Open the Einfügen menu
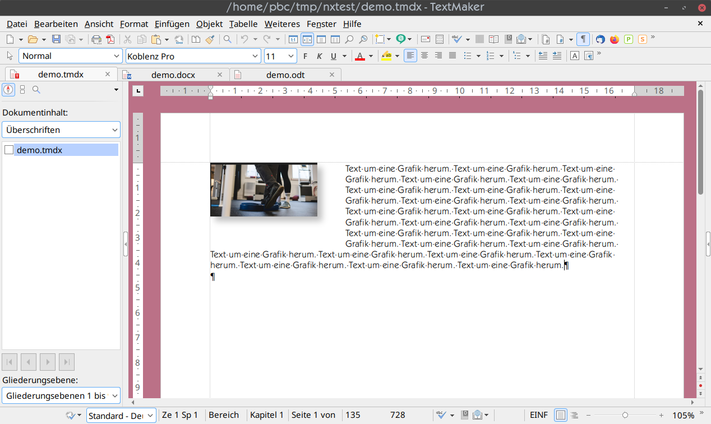The width and height of the screenshot is (711, 424). coord(172,24)
